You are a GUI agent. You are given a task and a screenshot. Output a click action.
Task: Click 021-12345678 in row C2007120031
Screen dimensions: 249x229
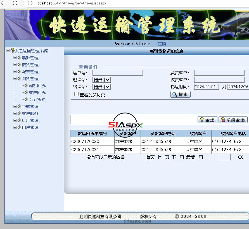point(156,149)
